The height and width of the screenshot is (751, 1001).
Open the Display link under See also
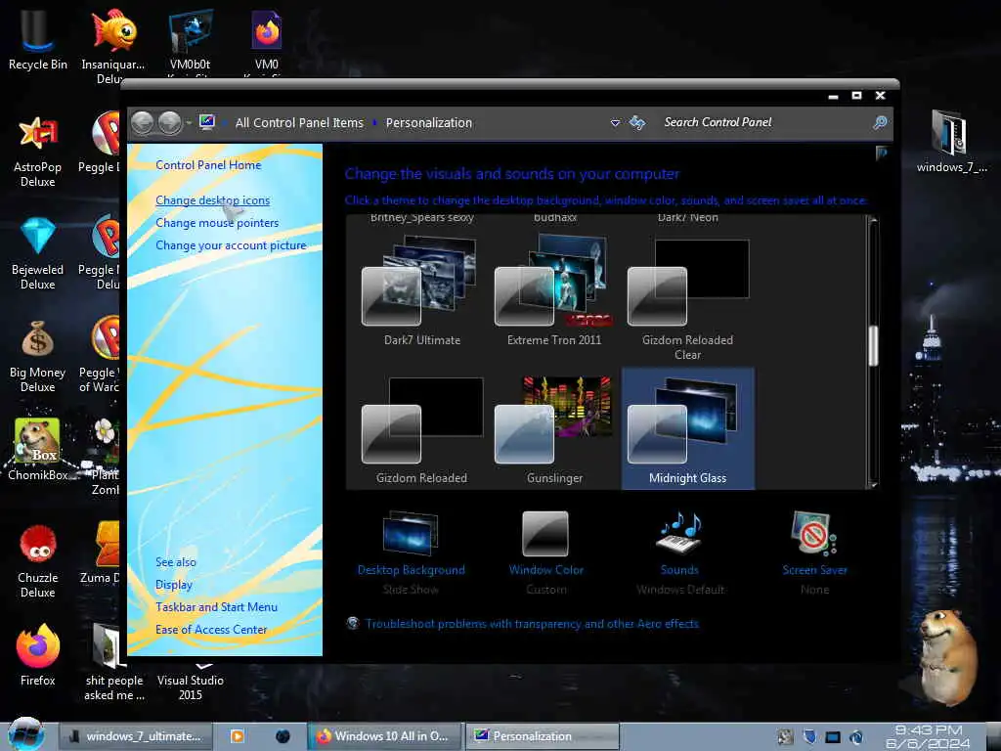(x=174, y=585)
